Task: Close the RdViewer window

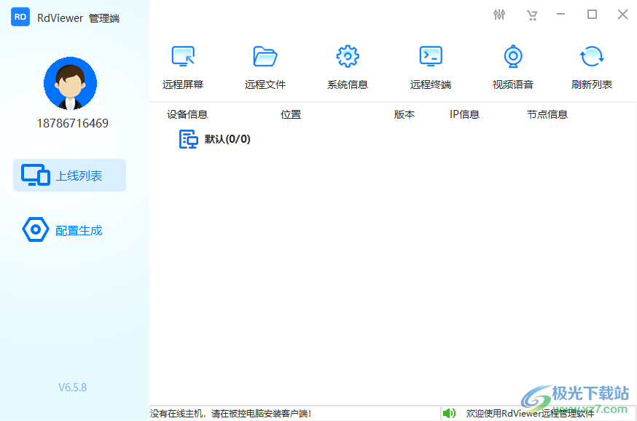Action: (622, 15)
